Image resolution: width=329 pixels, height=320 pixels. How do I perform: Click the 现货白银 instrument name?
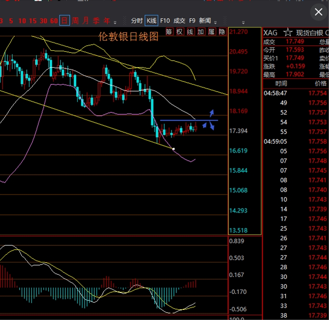coord(310,33)
